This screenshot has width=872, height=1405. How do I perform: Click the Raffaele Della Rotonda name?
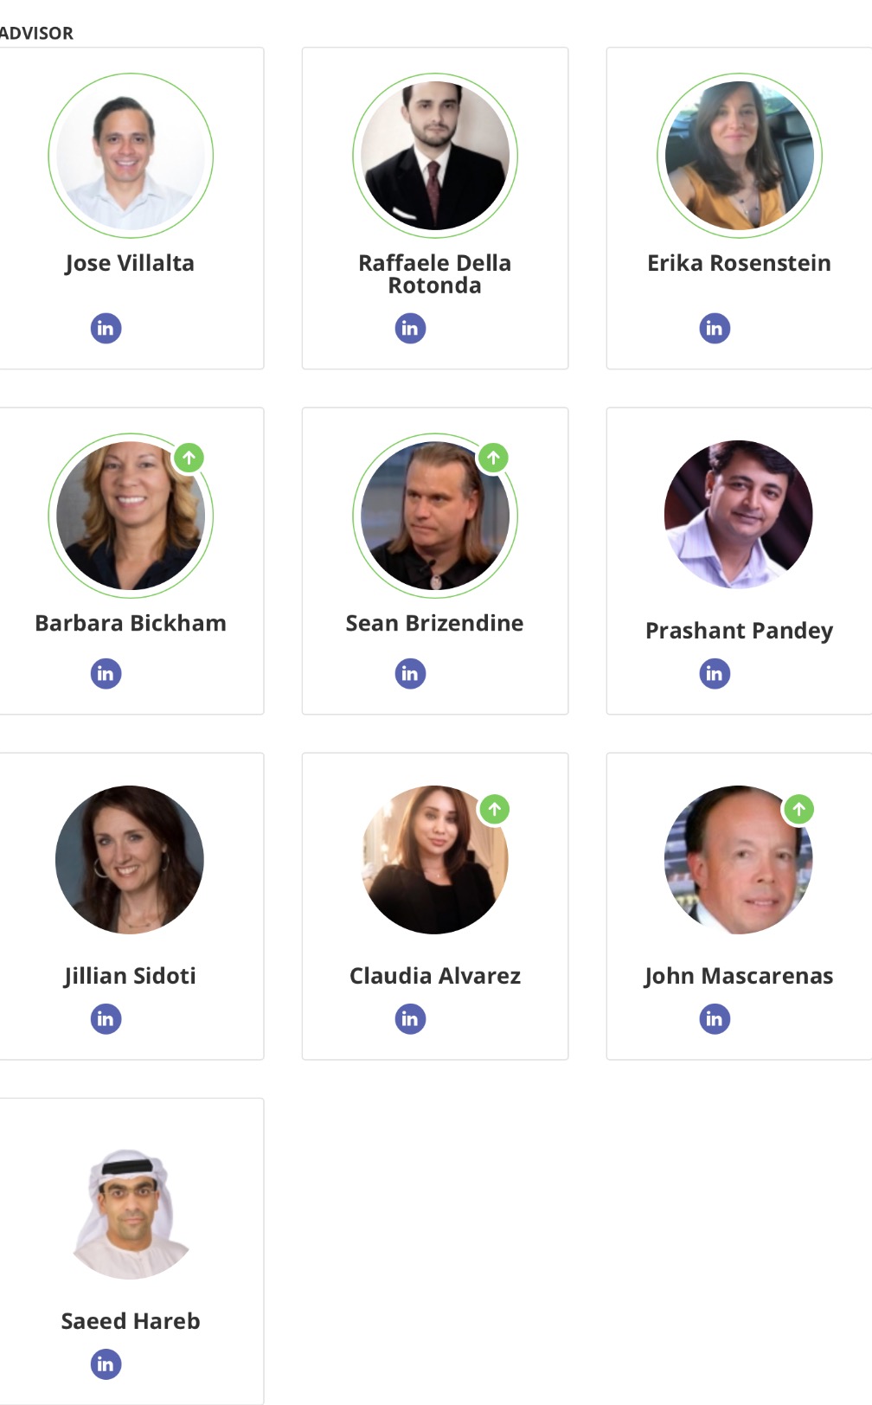pos(435,274)
